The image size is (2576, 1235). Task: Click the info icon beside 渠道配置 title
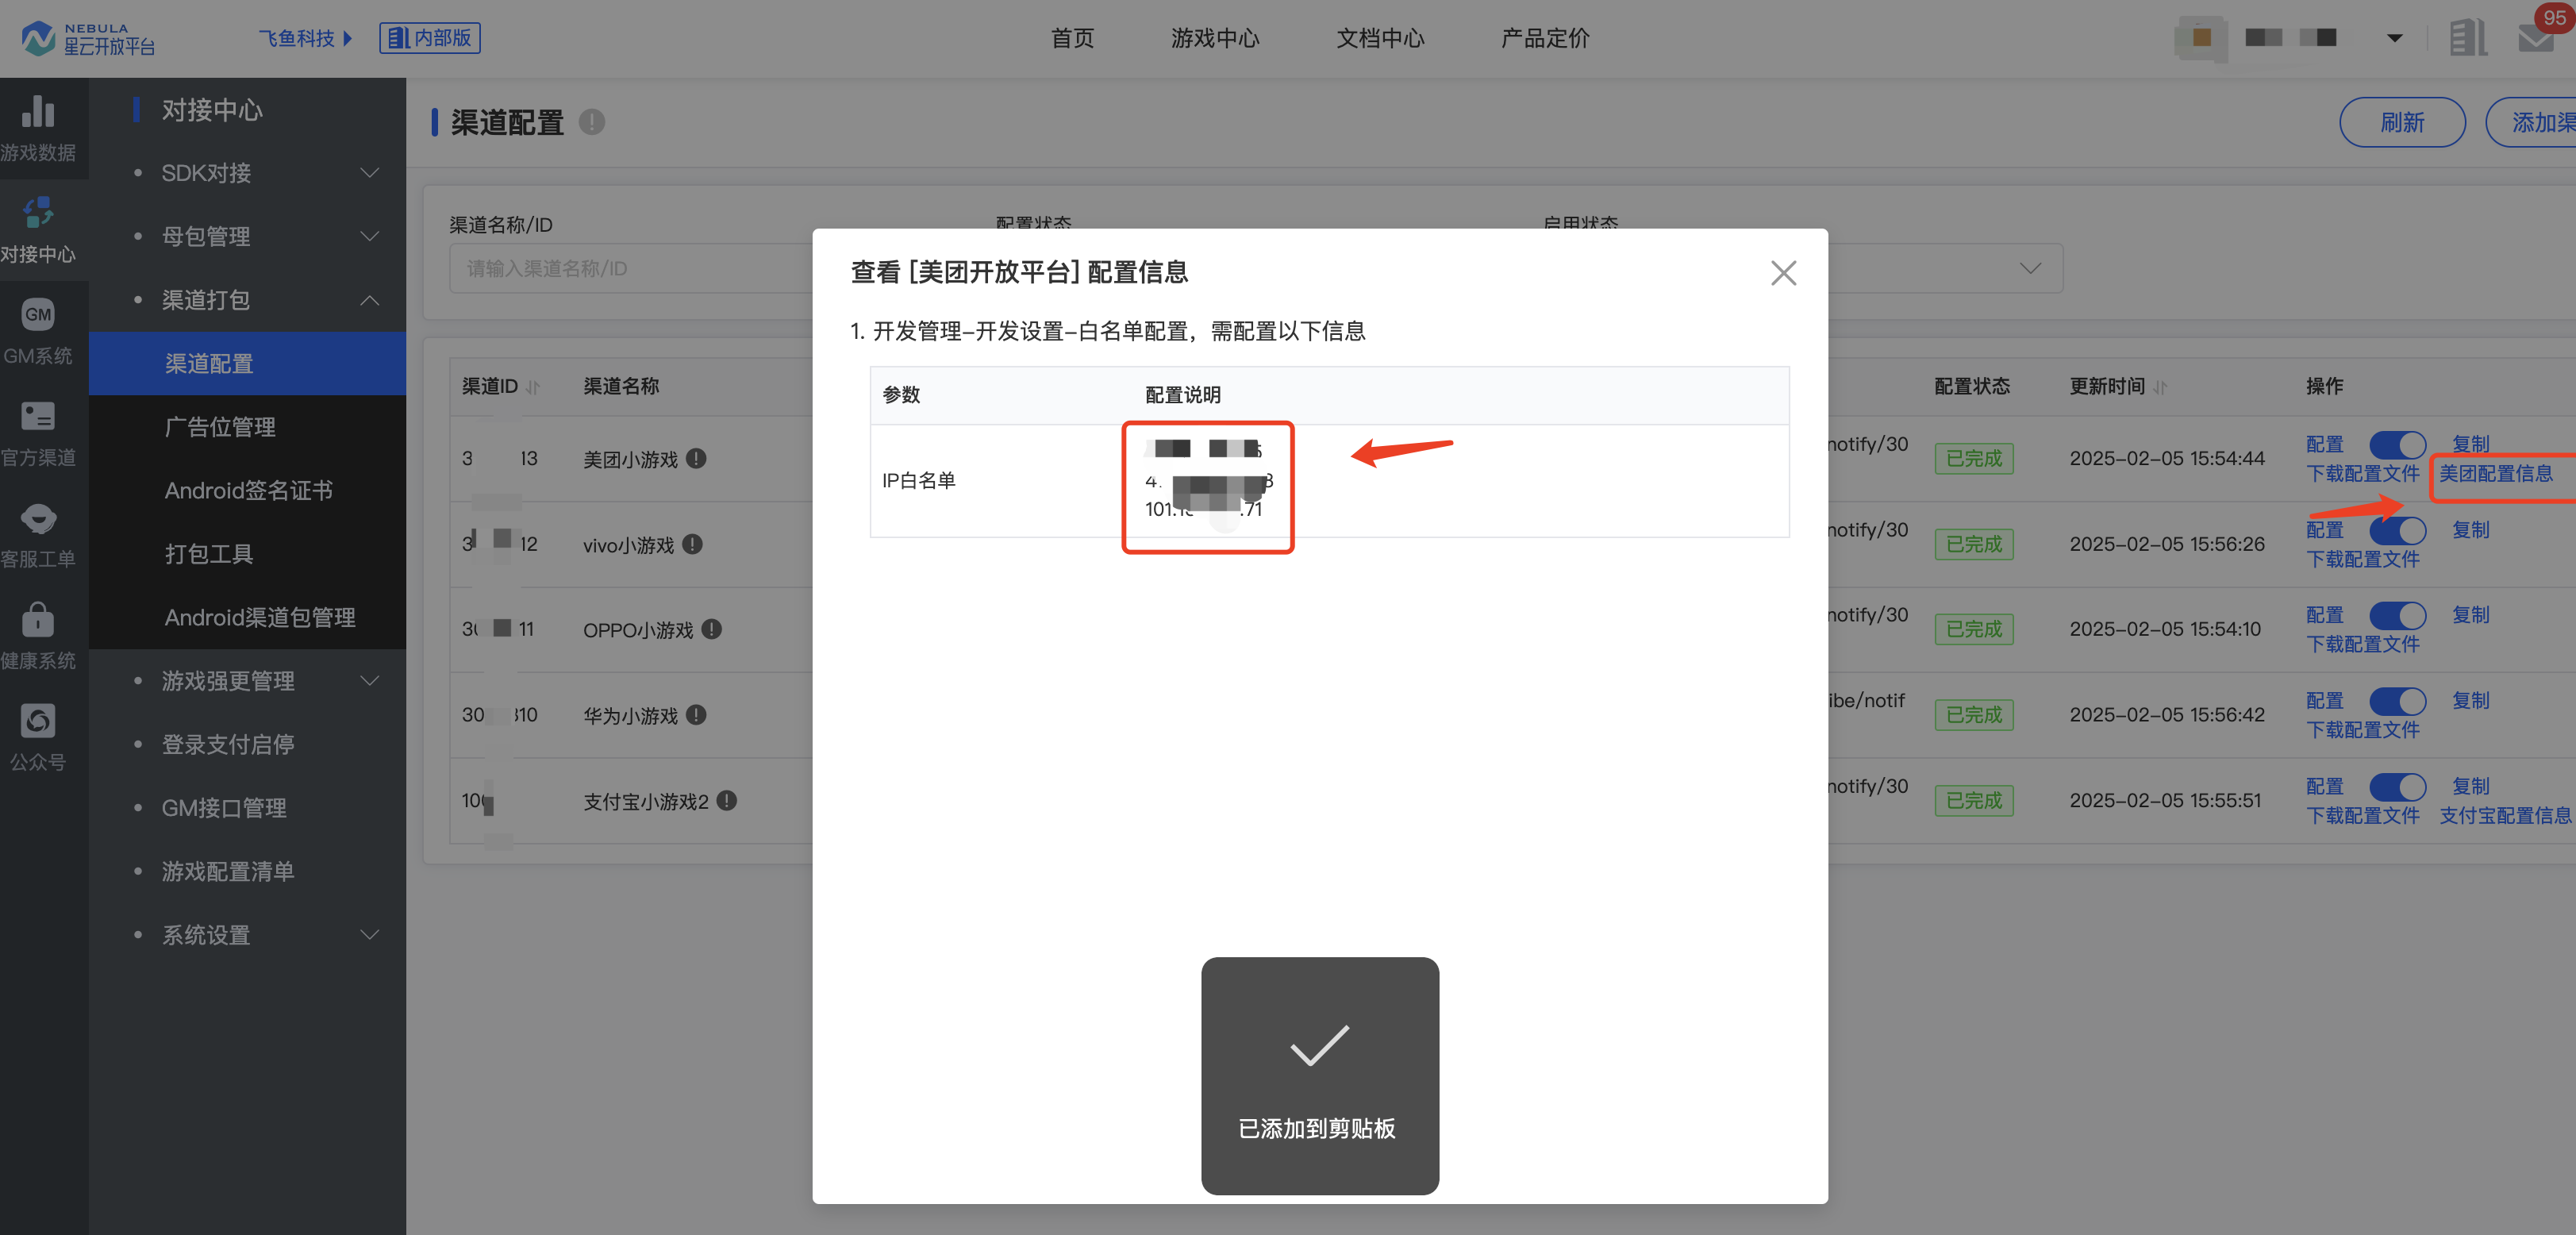(x=592, y=122)
